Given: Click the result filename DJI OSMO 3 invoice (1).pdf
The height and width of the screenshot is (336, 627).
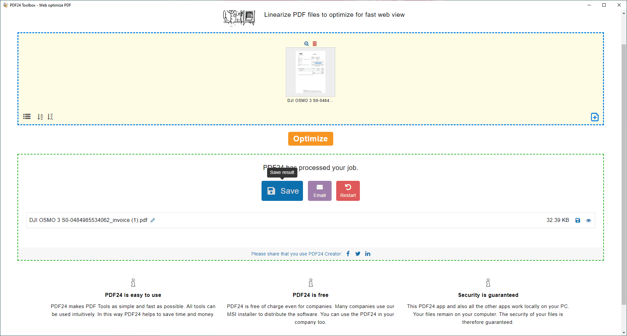Looking at the screenshot, I should click(88, 220).
